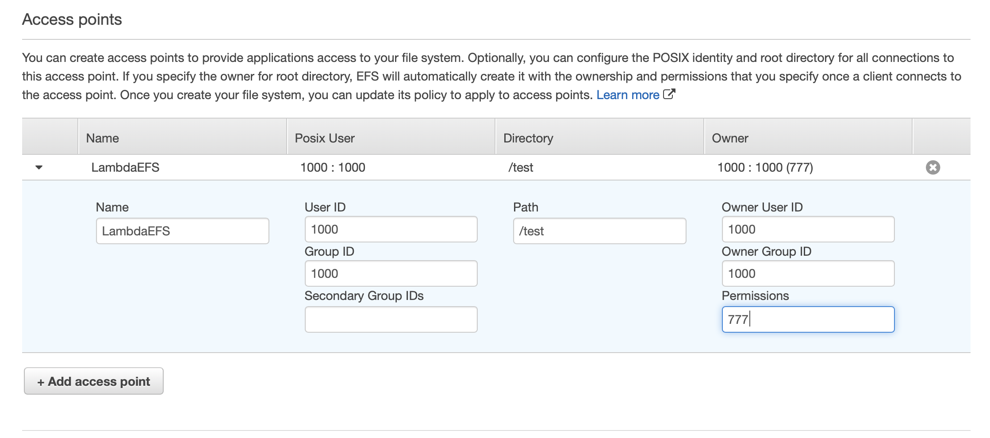Edit the Owner User ID field
This screenshot has height=438, width=990.
[x=808, y=229]
